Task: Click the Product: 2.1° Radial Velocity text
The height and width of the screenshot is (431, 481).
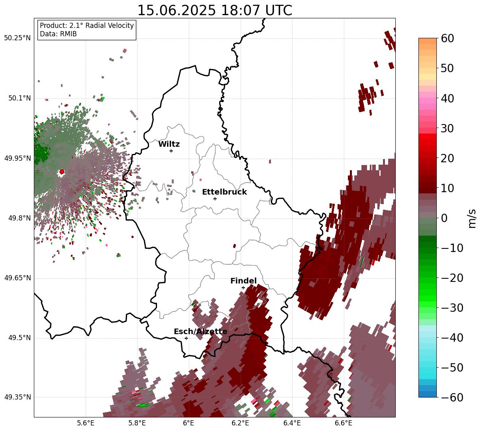Action: [x=87, y=26]
